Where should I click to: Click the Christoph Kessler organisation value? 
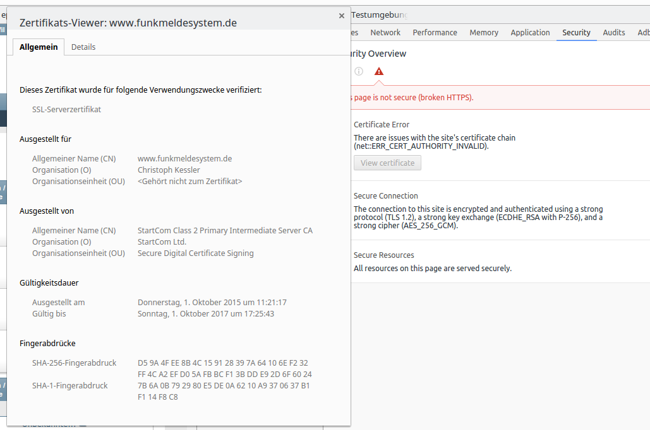coord(169,170)
